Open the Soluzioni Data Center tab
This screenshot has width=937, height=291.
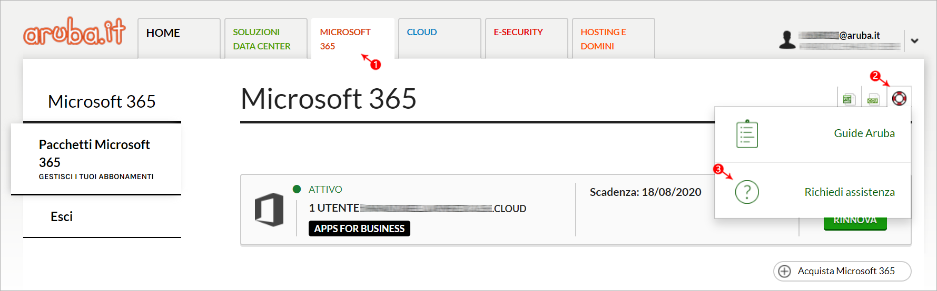[266, 38]
